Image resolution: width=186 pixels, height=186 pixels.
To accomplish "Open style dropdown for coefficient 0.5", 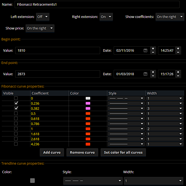I will [126, 113].
